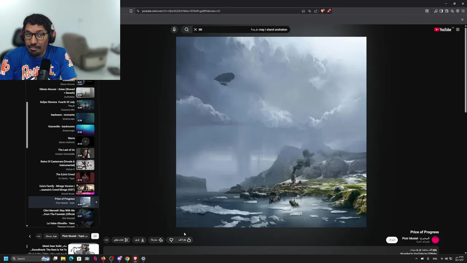
Task: Open the YouTube hamburger guide menu
Action: click(458, 30)
